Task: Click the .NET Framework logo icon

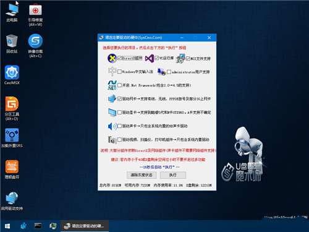Action: pos(112,85)
